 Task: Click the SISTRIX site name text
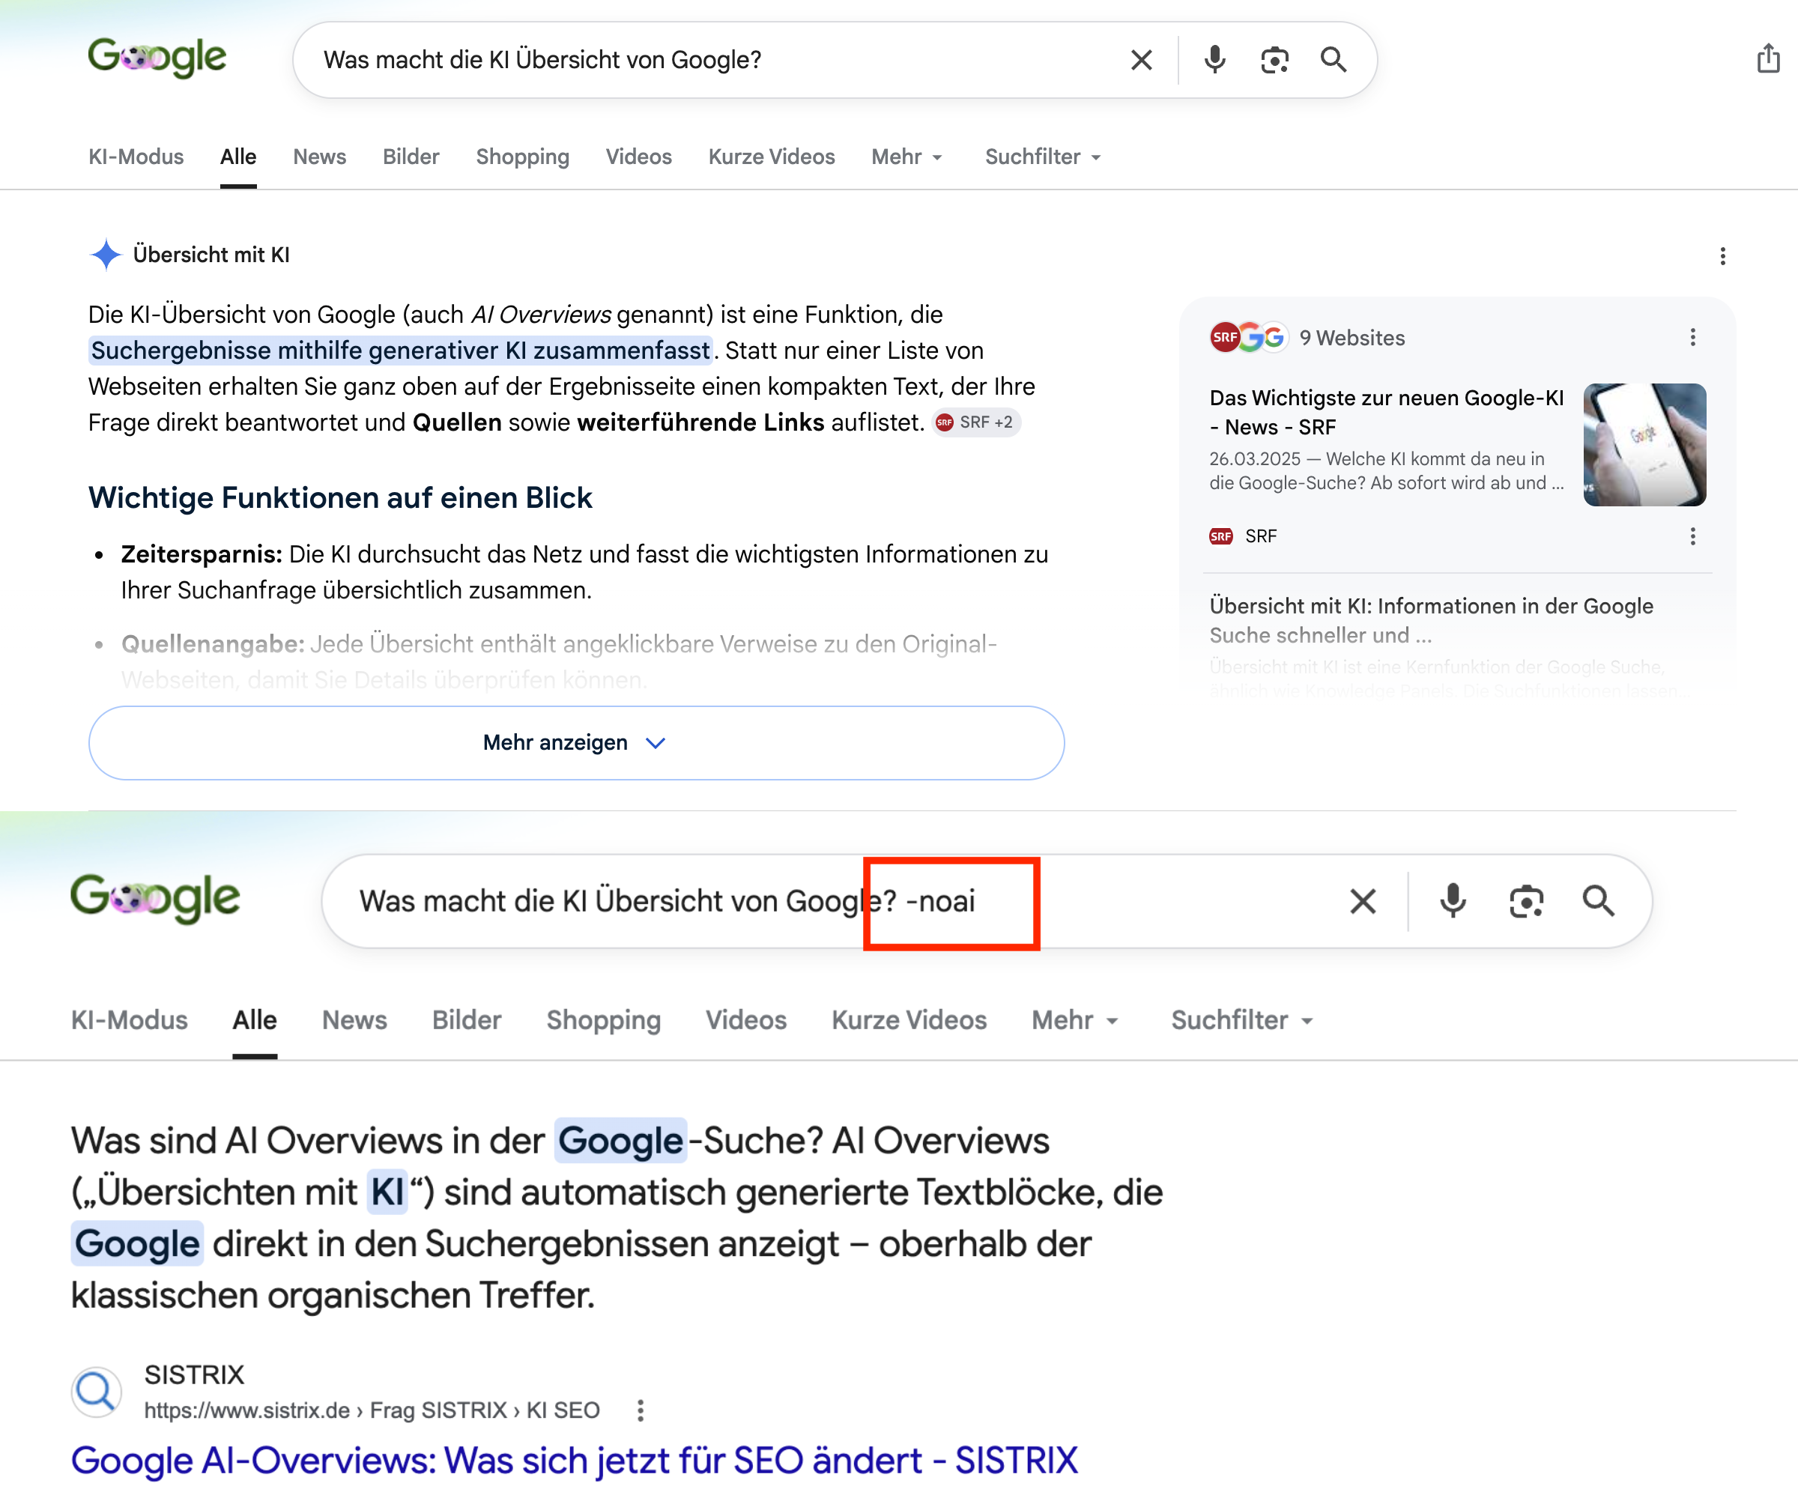[194, 1374]
